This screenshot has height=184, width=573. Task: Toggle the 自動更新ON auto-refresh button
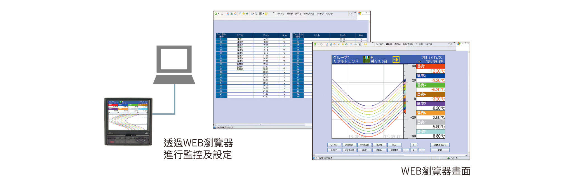440,145
